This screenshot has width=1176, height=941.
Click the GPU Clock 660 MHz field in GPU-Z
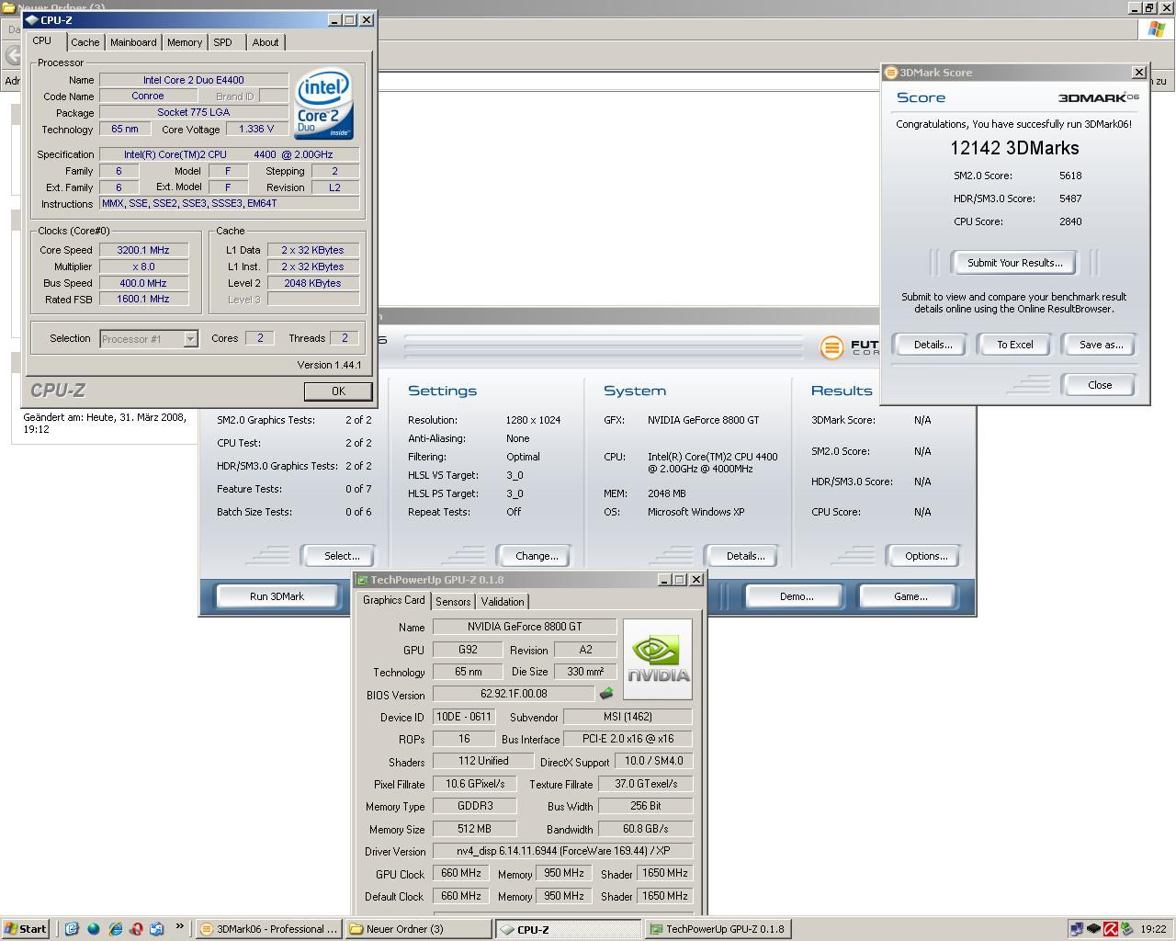click(x=461, y=873)
